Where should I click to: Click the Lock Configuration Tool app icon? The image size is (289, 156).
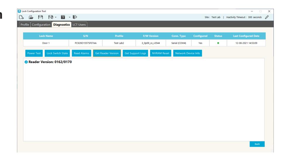19,11
